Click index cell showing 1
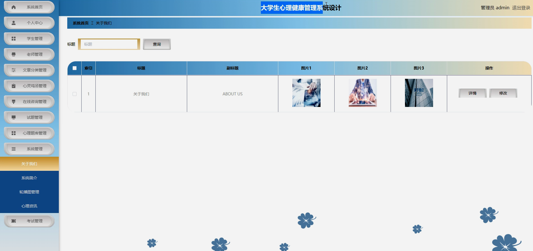 [x=88, y=94]
